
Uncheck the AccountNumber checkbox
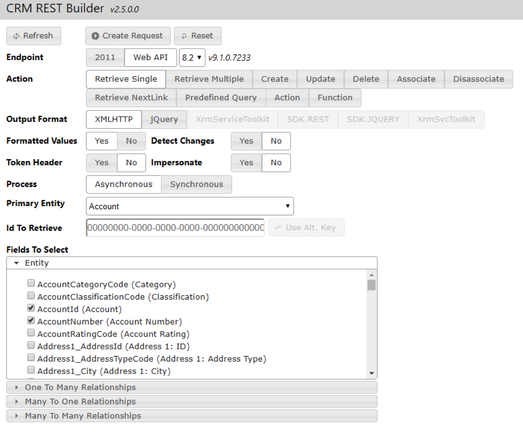click(x=31, y=321)
